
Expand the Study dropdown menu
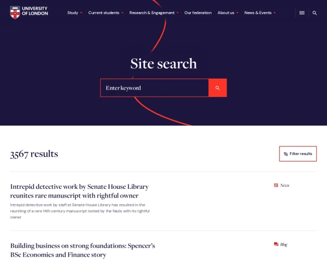pos(75,13)
